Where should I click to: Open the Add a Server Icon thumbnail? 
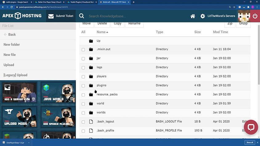(x=20, y=93)
